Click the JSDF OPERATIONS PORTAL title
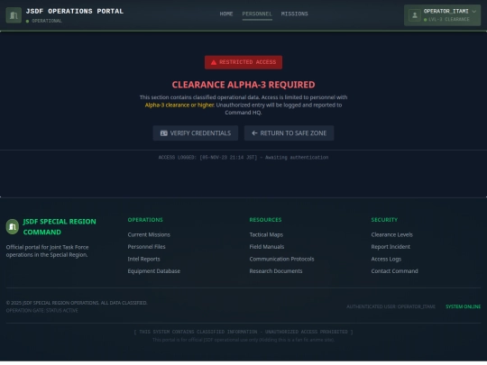This screenshot has width=487, height=365. pos(75,12)
